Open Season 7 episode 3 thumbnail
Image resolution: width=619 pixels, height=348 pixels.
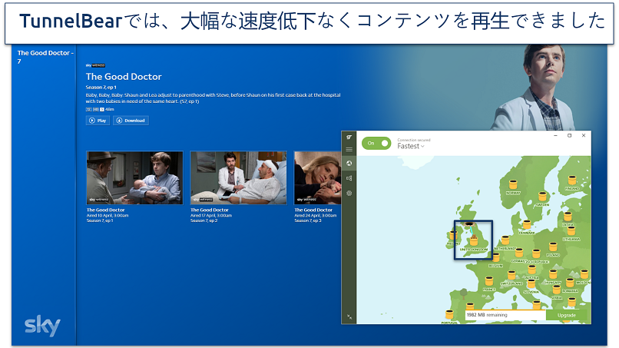[x=317, y=177]
